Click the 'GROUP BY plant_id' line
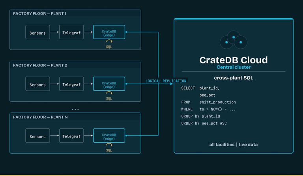Image resolution: width=303 pixels, height=176 pixels. (x=200, y=116)
